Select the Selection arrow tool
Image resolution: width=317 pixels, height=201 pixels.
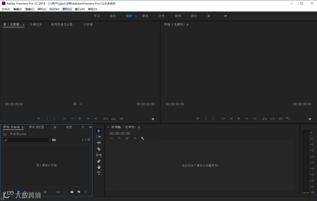99,131
